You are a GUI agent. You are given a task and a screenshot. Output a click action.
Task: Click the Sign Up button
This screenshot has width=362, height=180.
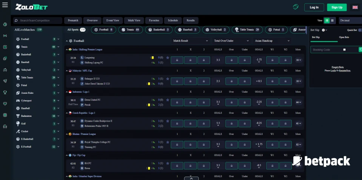pyautogui.click(x=337, y=7)
